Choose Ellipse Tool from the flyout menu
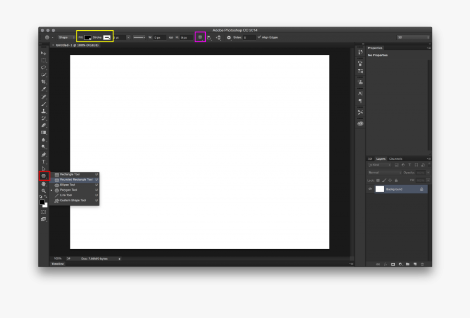 click(x=68, y=184)
